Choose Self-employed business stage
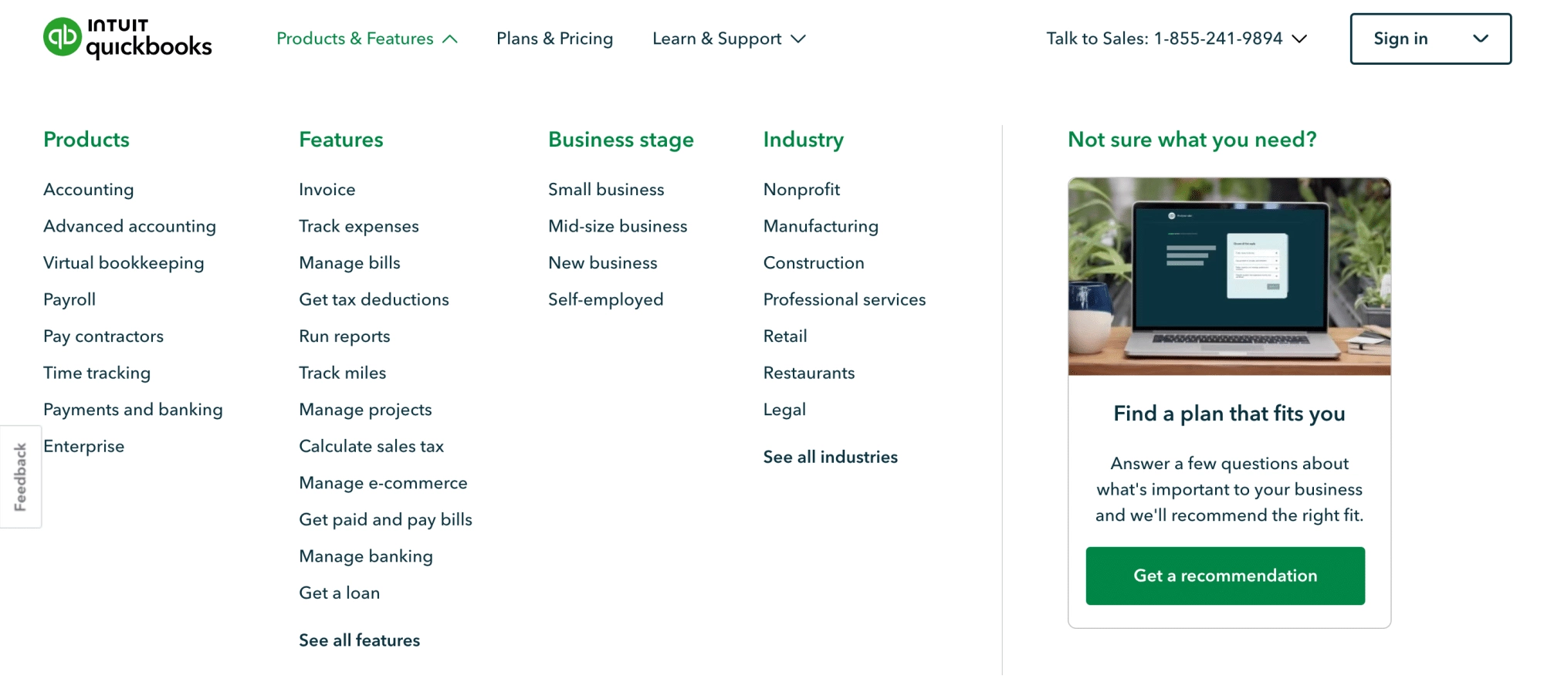The height and width of the screenshot is (679, 1544). tap(606, 299)
